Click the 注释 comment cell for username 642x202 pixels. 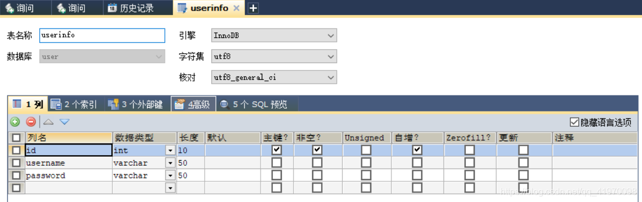pyautogui.click(x=595, y=163)
